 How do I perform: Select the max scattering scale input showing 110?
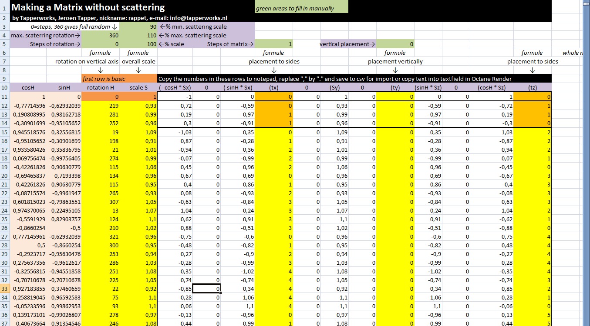pos(138,35)
